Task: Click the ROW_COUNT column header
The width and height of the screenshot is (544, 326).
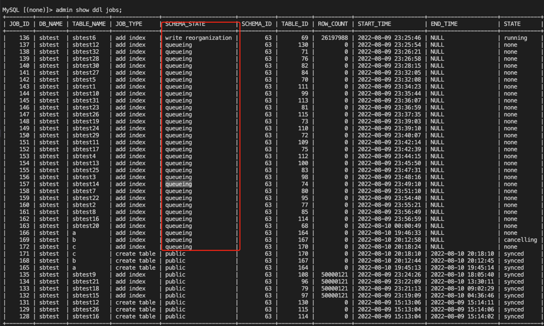Action: click(x=333, y=24)
